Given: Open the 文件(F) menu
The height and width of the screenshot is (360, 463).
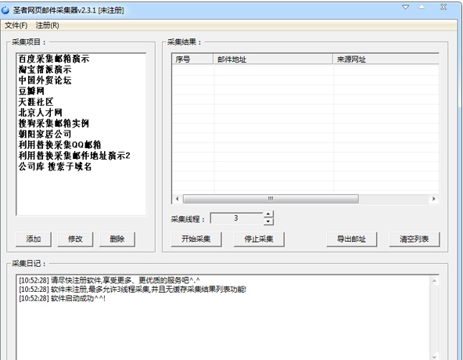Looking at the screenshot, I should pos(16,25).
